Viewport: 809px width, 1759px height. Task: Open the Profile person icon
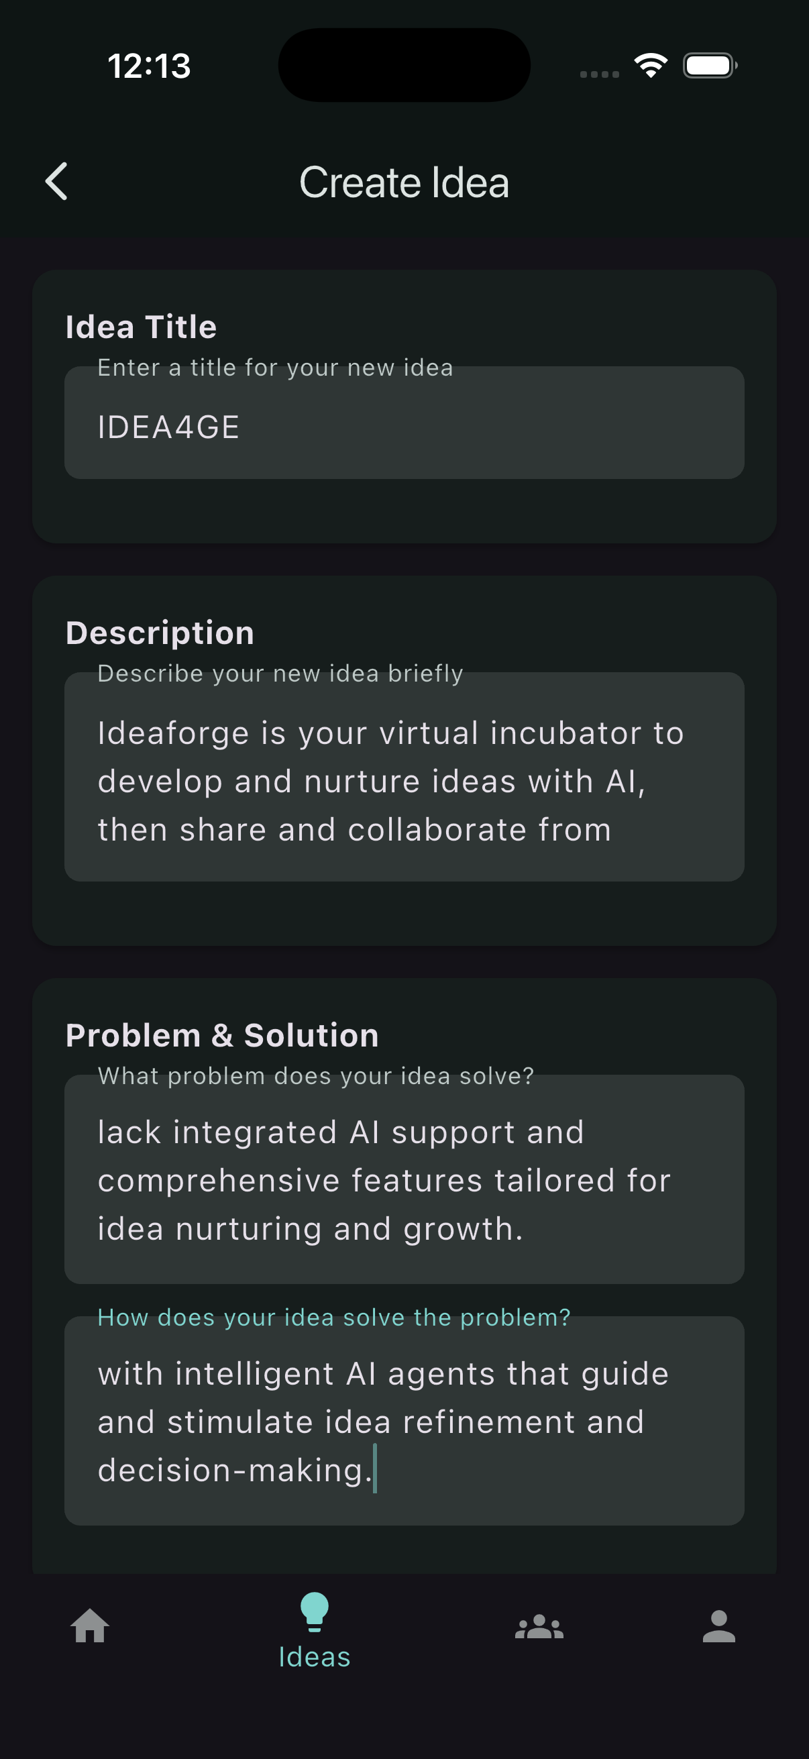pyautogui.click(x=720, y=1628)
